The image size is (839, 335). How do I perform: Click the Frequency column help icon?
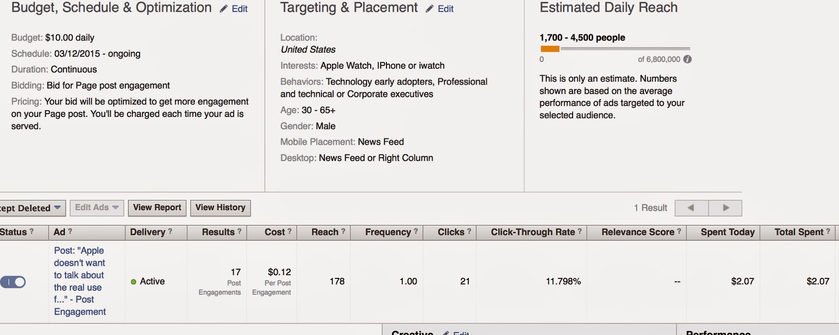[x=416, y=231]
